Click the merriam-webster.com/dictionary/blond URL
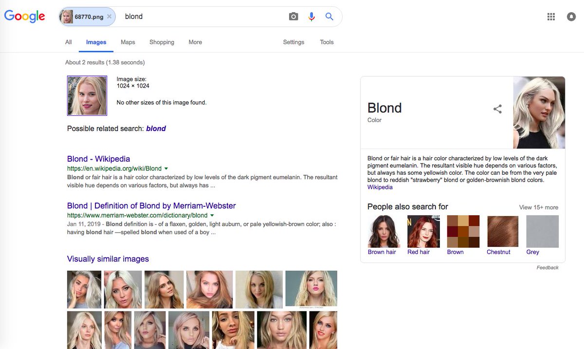This screenshot has height=349, width=584. [137, 215]
